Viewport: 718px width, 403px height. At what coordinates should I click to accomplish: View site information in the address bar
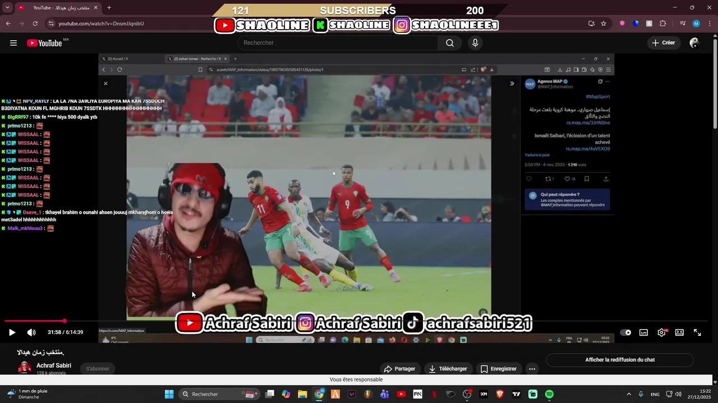(51, 24)
